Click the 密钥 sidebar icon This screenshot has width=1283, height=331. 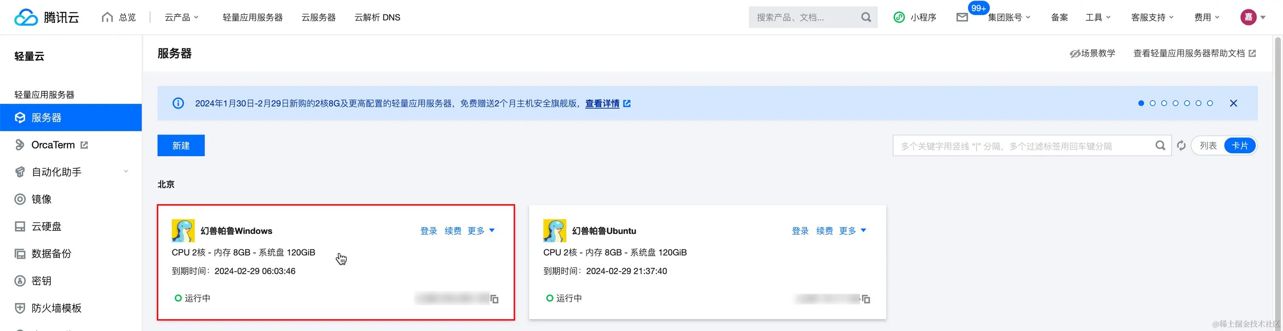pyautogui.click(x=20, y=281)
